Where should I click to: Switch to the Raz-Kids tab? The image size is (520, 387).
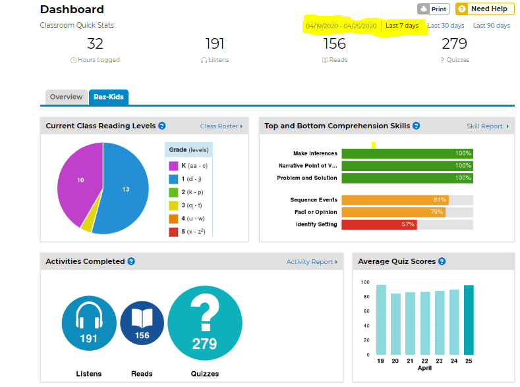109,97
